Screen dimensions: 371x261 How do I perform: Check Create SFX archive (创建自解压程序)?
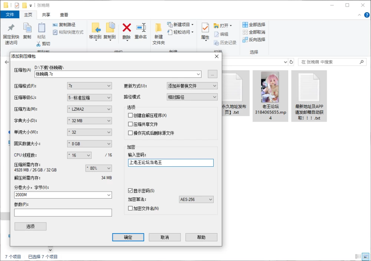point(130,115)
